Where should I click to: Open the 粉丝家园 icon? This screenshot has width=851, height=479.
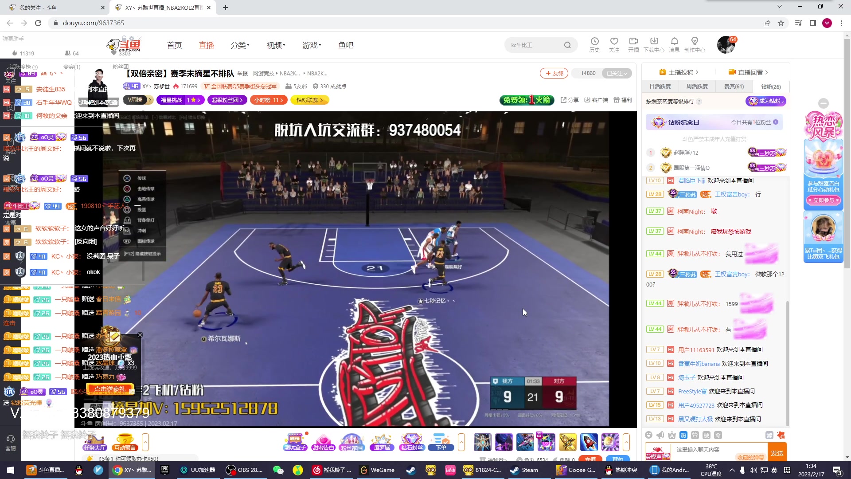351,442
